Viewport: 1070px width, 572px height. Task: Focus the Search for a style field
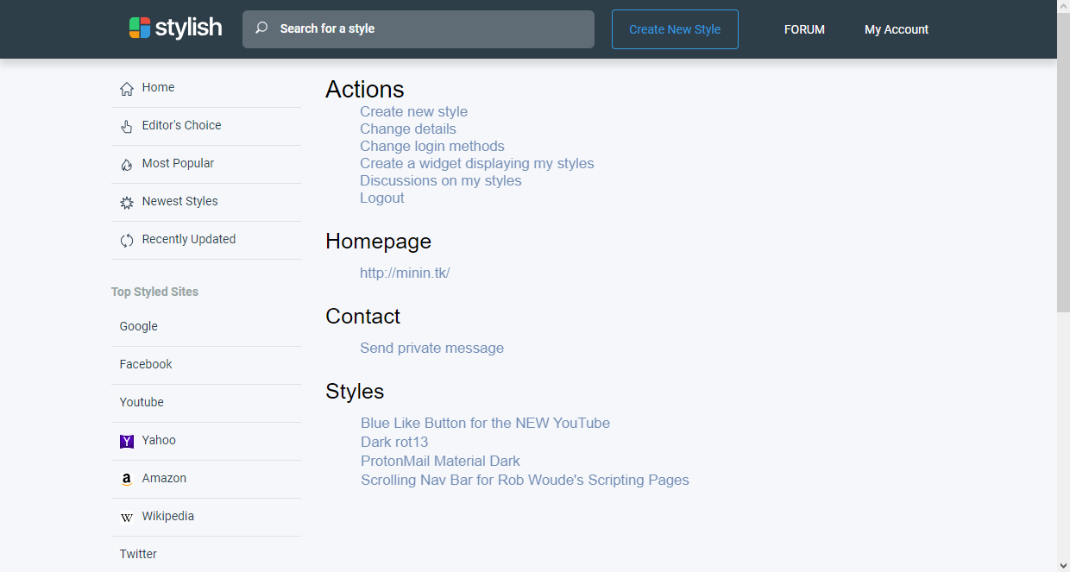pyautogui.click(x=419, y=28)
